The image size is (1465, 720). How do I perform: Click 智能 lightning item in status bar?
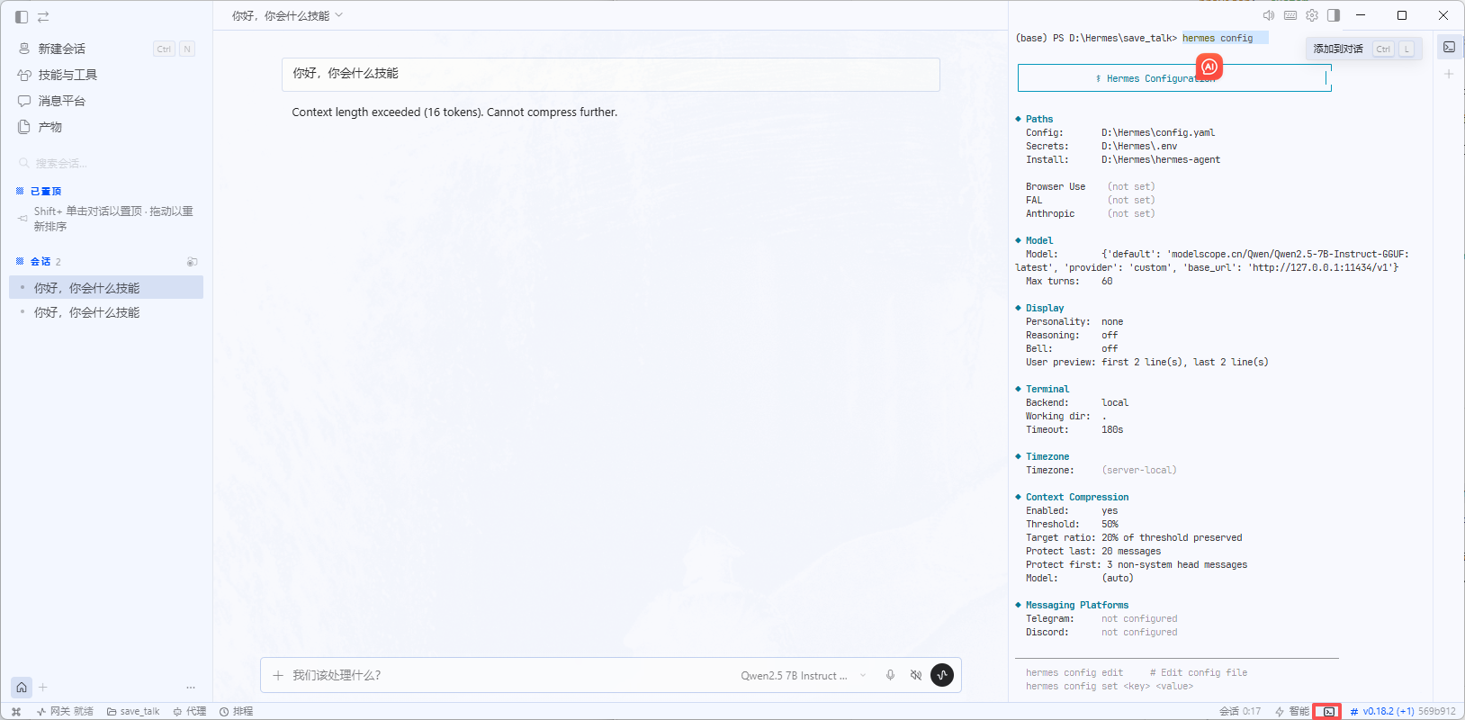(x=1292, y=711)
